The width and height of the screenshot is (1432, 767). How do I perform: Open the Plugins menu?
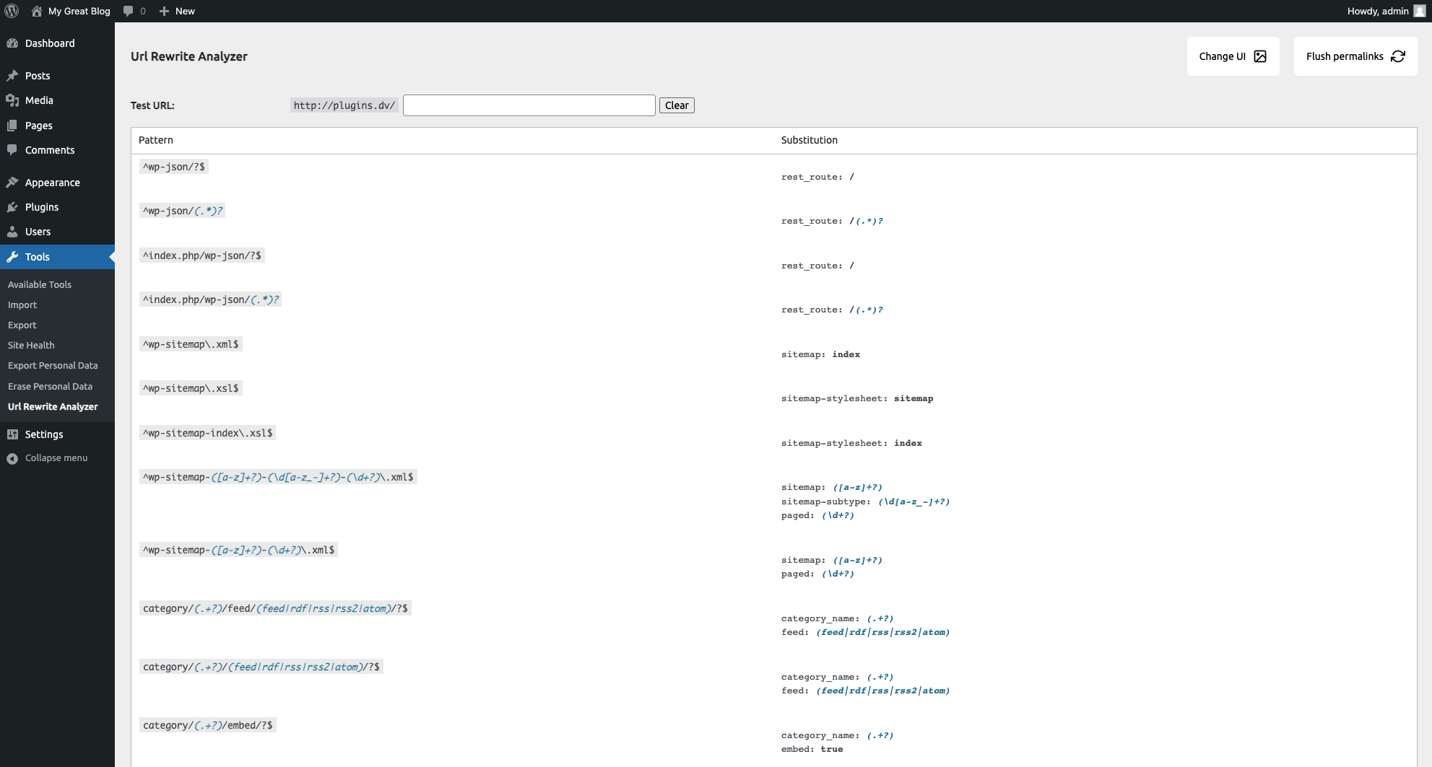click(x=57, y=207)
